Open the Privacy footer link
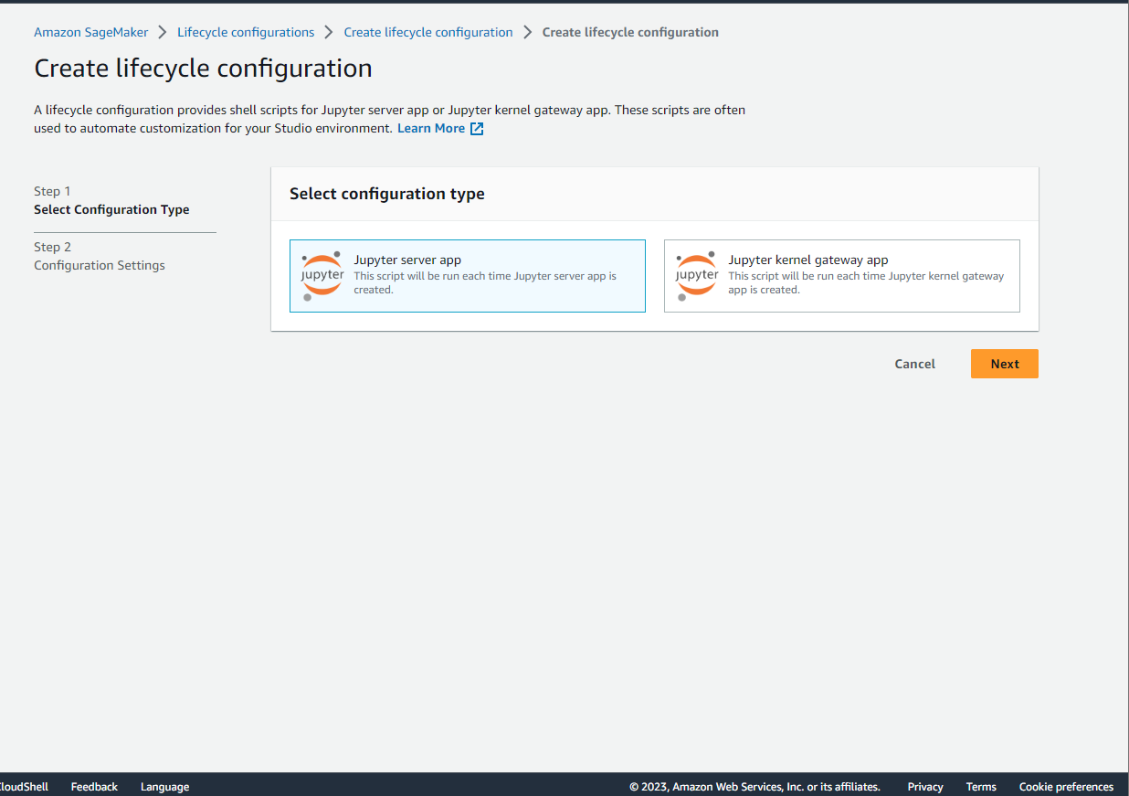This screenshot has height=796, width=1129. (x=925, y=787)
